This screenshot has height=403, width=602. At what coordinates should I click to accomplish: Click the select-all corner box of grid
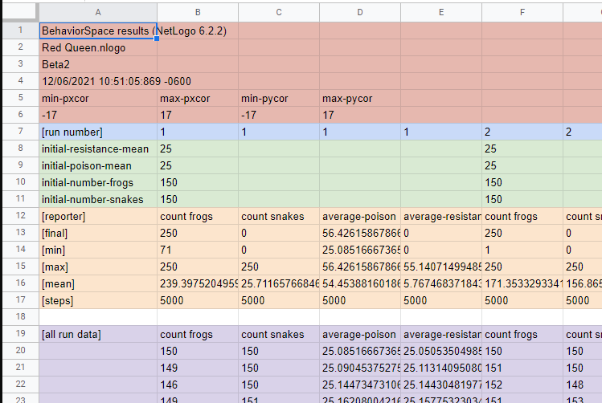pos(18,12)
